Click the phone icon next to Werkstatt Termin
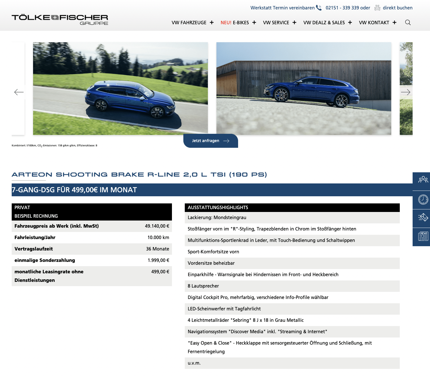430x376 pixels. (319, 8)
